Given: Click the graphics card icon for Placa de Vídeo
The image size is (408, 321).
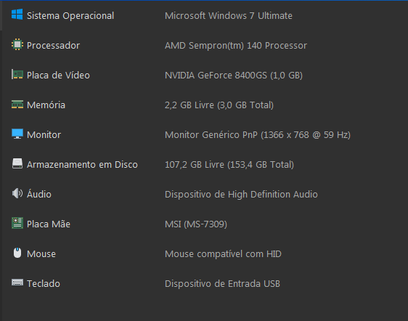Looking at the screenshot, I should (17, 75).
